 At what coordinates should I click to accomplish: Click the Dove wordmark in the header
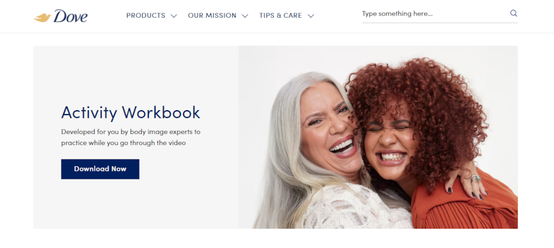pos(70,16)
